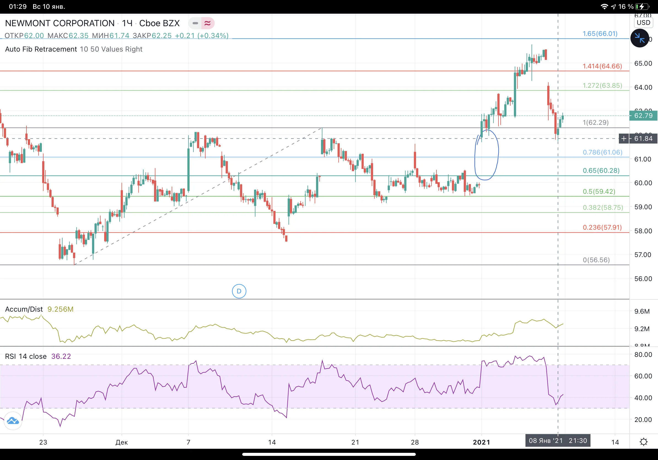Tap the 56.00 price scale label
This screenshot has height=460, width=658.
pos(643,279)
